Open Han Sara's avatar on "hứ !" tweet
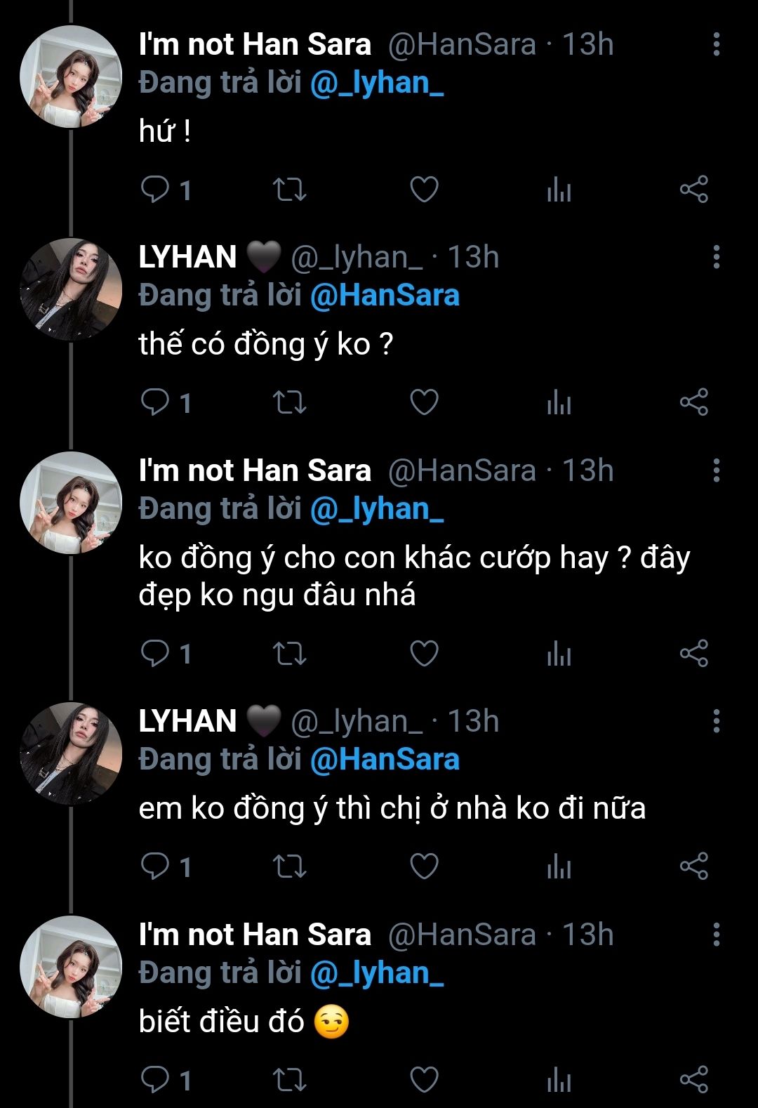Screen dimensions: 758x1108 coord(71,77)
